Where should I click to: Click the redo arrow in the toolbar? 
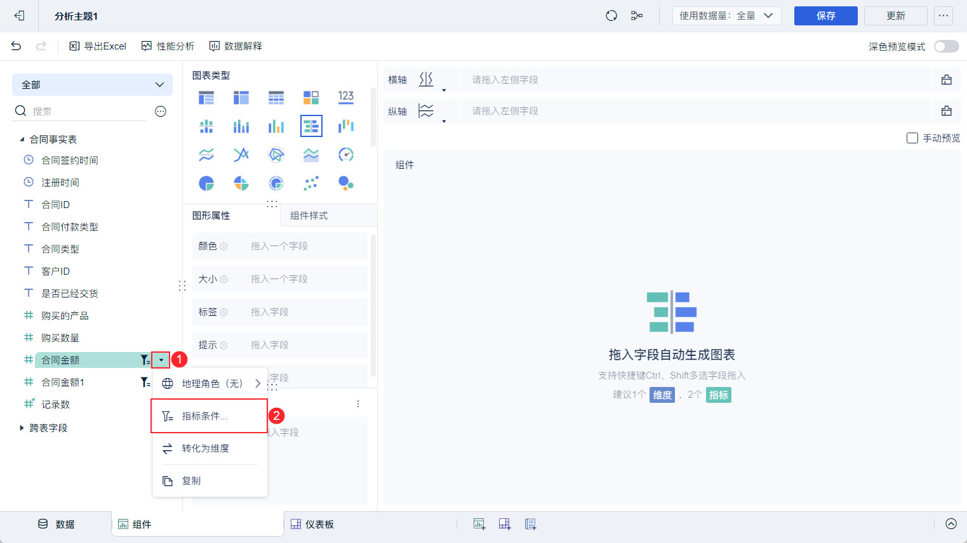pyautogui.click(x=41, y=46)
